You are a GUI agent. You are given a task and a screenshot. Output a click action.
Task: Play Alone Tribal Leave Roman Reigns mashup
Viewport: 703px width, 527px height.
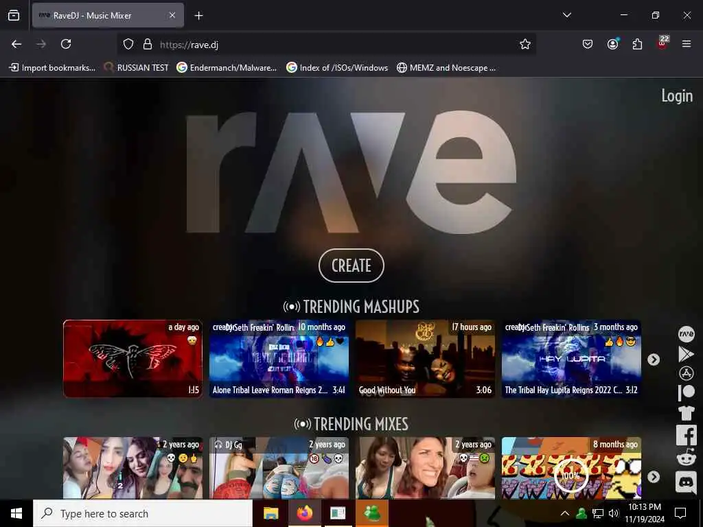(x=279, y=358)
